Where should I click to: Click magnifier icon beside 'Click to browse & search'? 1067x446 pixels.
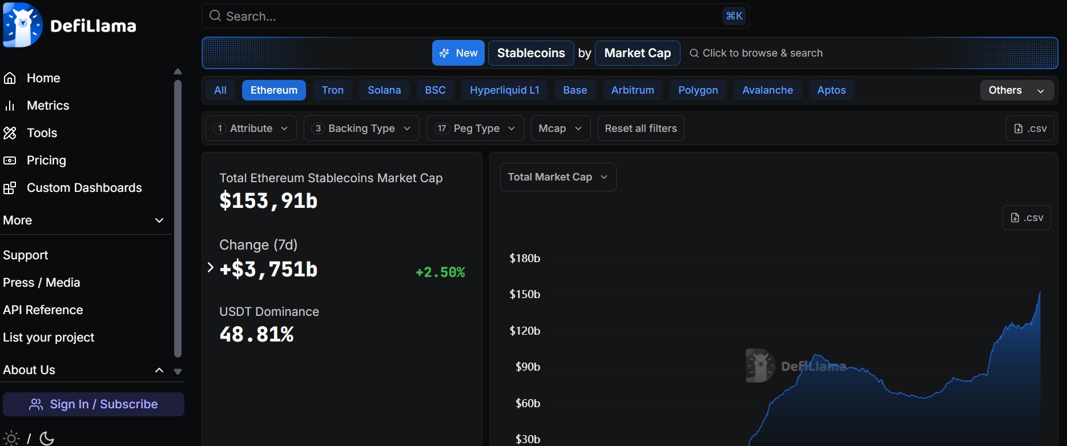point(694,53)
